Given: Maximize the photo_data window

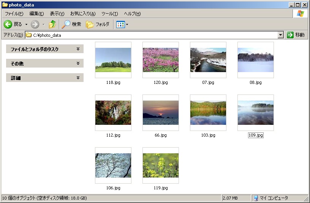Looking at the screenshot, I should [298, 5].
